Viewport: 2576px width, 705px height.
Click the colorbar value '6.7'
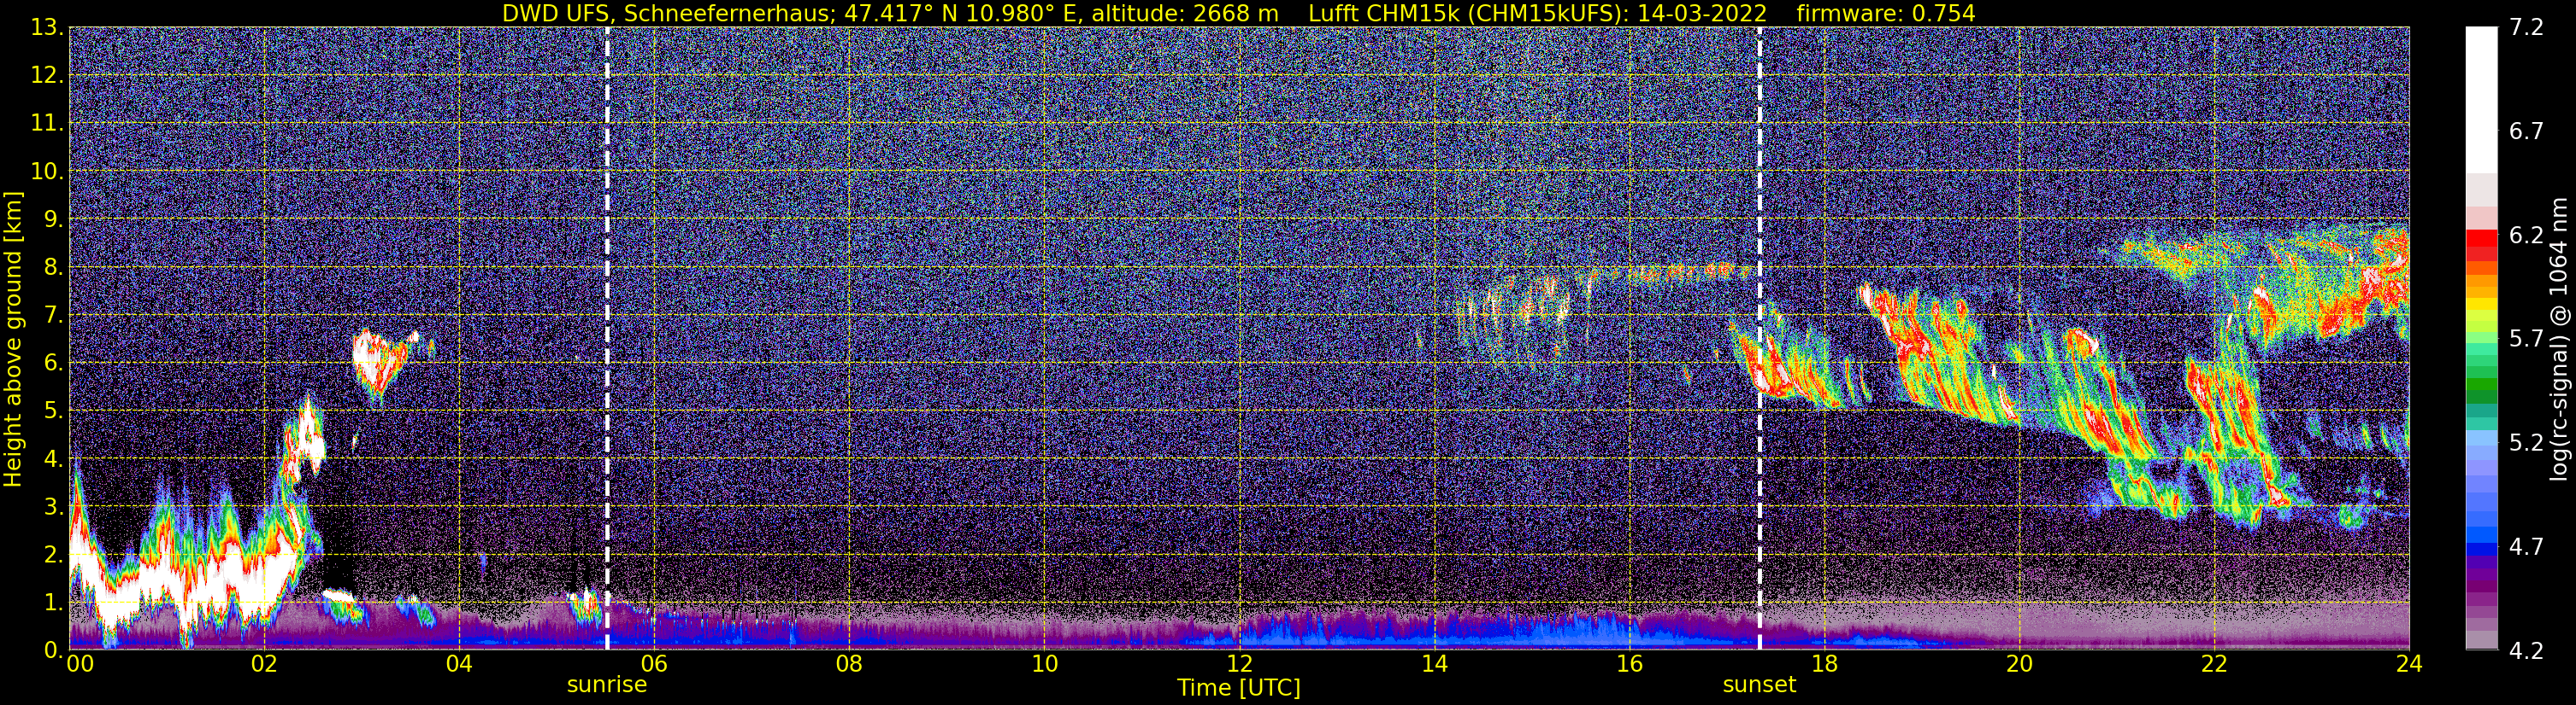(x=2526, y=131)
